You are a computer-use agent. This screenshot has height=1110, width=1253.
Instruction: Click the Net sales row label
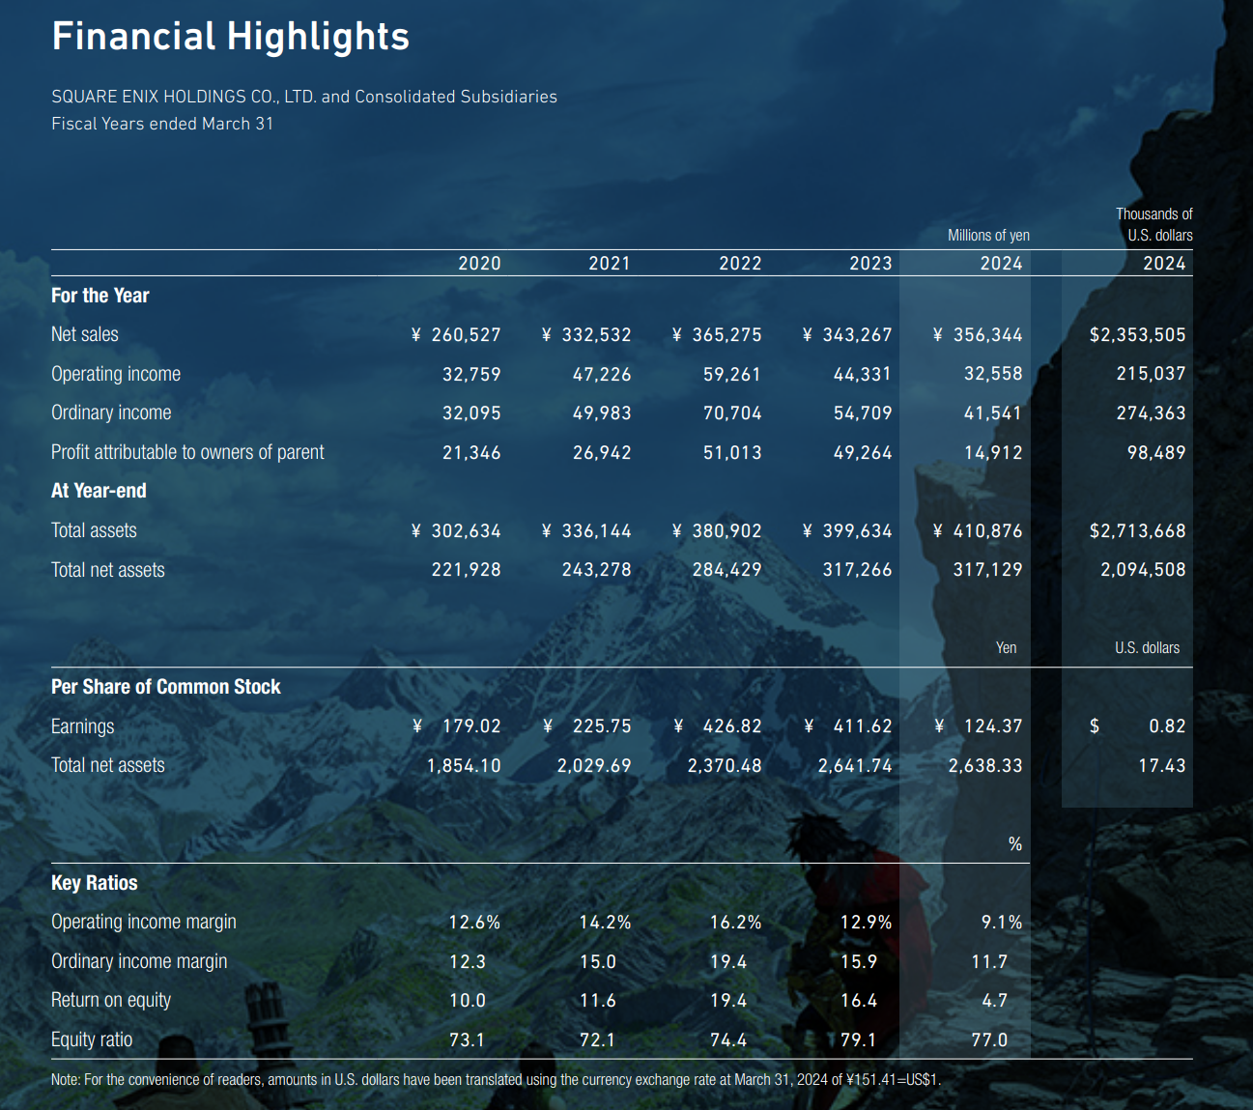point(85,334)
